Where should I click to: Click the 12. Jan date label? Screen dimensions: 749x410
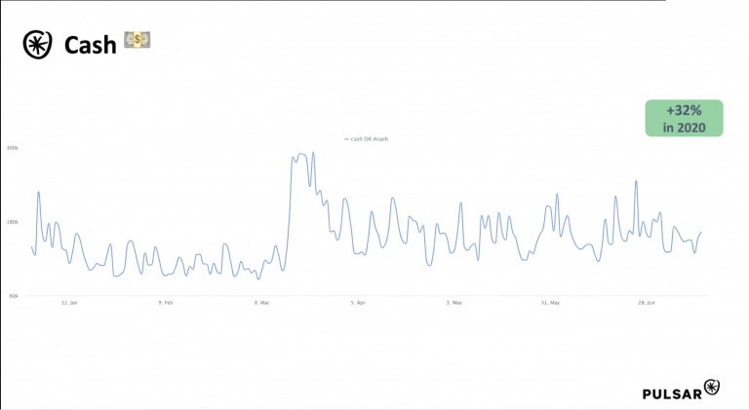69,303
